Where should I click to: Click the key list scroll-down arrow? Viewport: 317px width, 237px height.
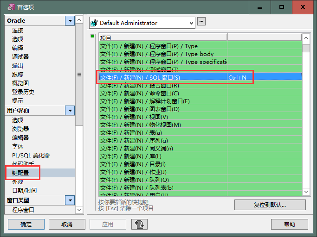[x=306, y=192]
